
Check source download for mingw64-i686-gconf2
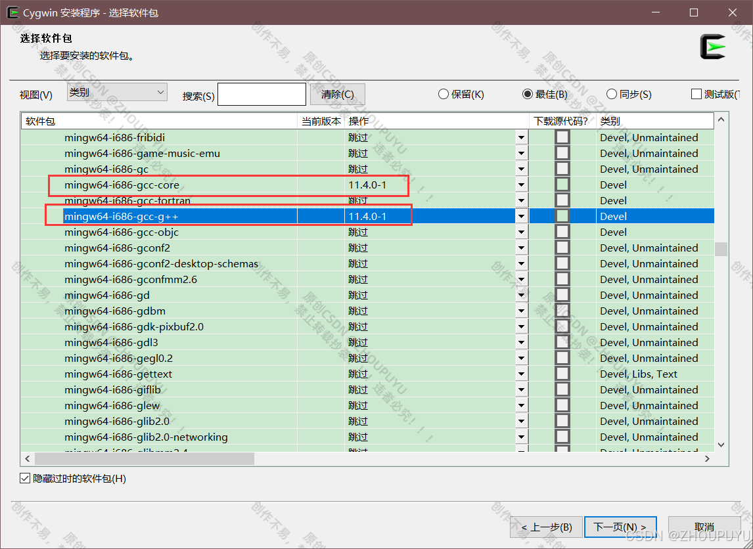tap(562, 248)
